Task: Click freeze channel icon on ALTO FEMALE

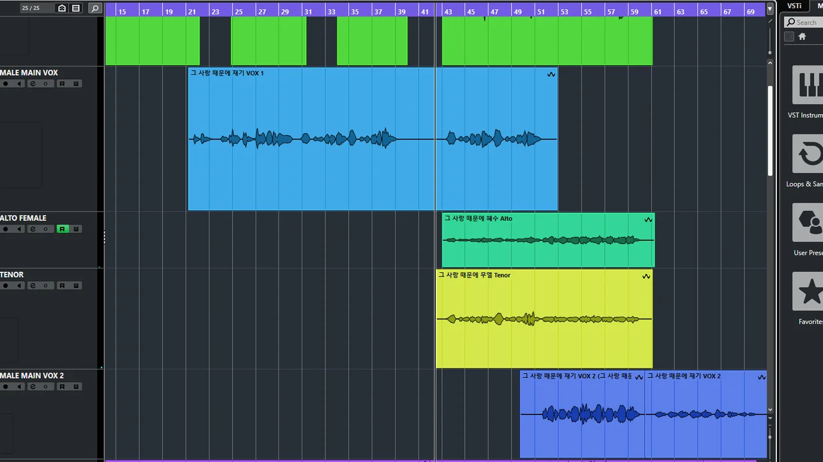Action: point(47,229)
